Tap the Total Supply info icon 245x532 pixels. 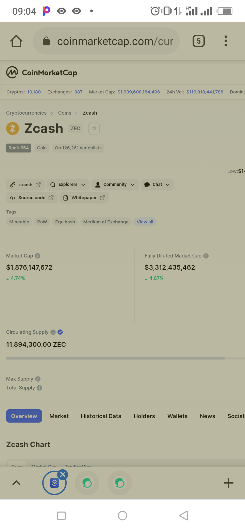click(x=39, y=388)
